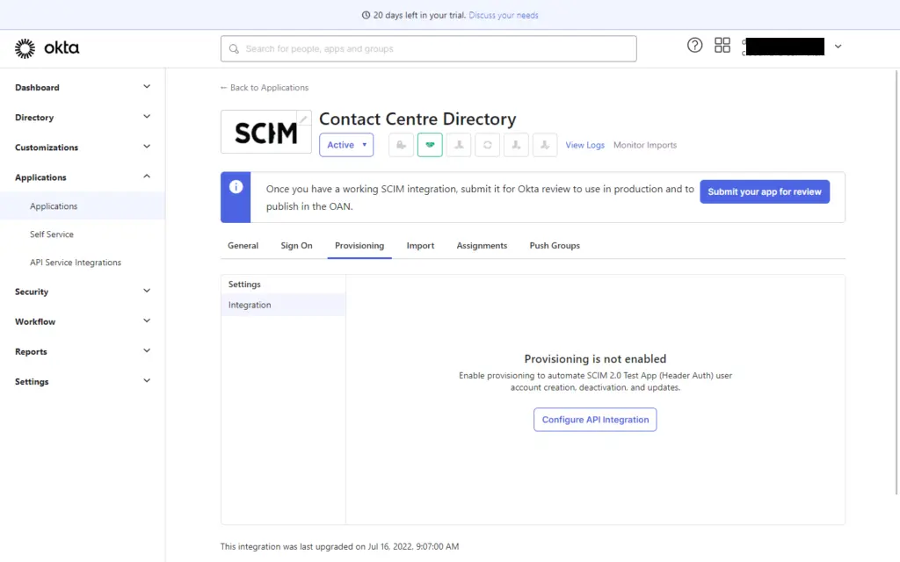This screenshot has width=900, height=562.
Task: Click the refresh icon in the app toolbar
Action: (x=487, y=144)
